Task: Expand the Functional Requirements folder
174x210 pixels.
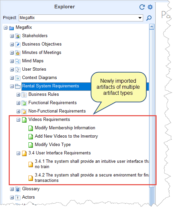Action: coord(18,103)
